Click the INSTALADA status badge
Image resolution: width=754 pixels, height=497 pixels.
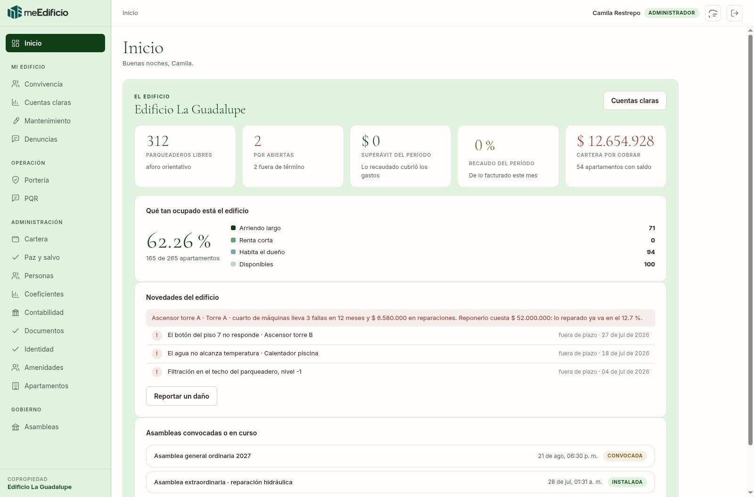tap(627, 482)
